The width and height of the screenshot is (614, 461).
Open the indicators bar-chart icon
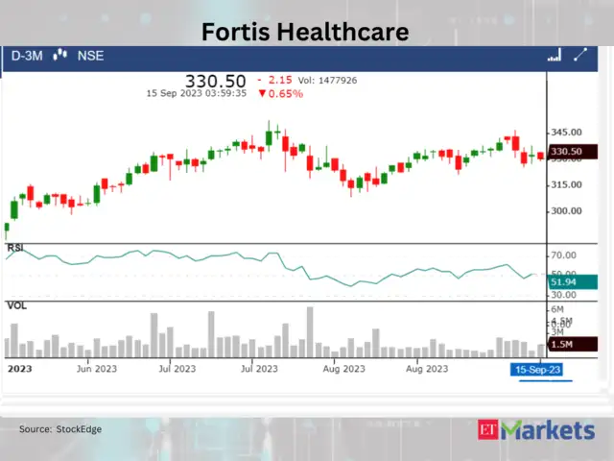tap(554, 56)
